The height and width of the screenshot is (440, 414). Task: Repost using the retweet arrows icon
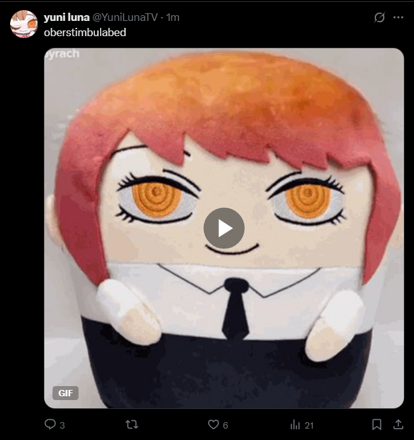tap(132, 424)
